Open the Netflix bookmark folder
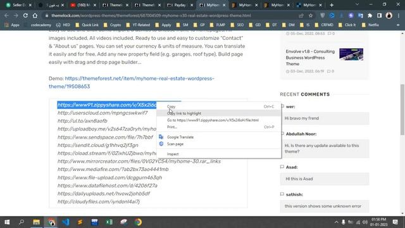The image size is (405, 228). click(x=371, y=25)
